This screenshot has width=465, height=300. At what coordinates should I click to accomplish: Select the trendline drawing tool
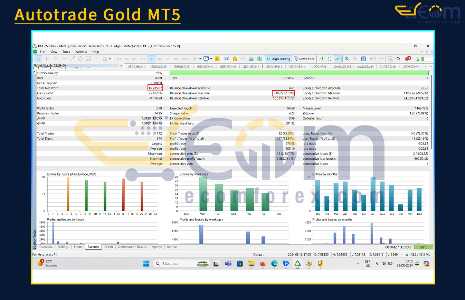tap(72, 59)
